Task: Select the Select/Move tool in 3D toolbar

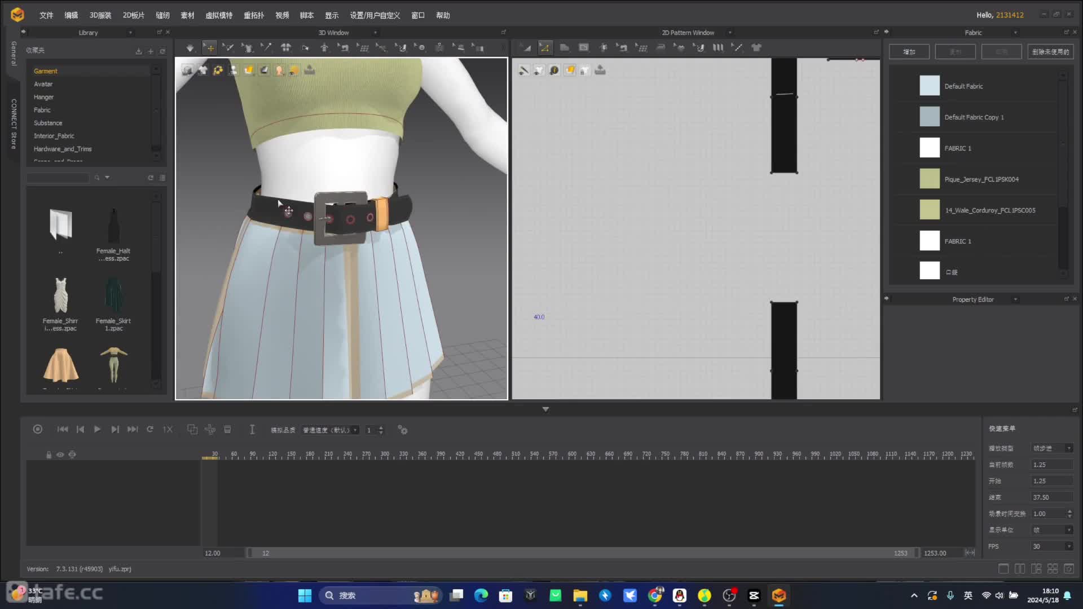Action: pyautogui.click(x=209, y=48)
